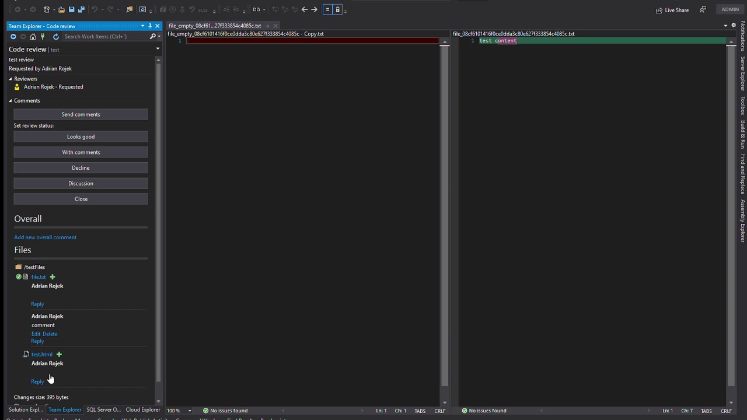Viewport: 747px width, 420px height.
Task: Open the Code review header dropdown
Action: [158, 49]
